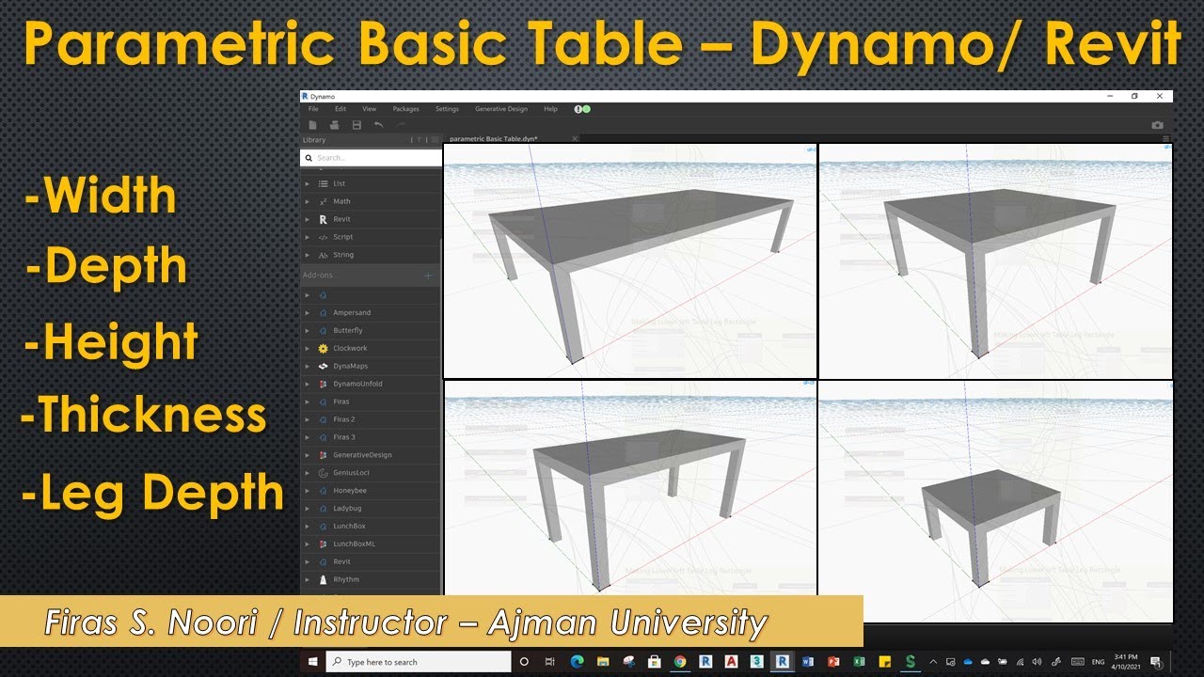Open the Help menu
The width and height of the screenshot is (1204, 677).
(x=551, y=109)
